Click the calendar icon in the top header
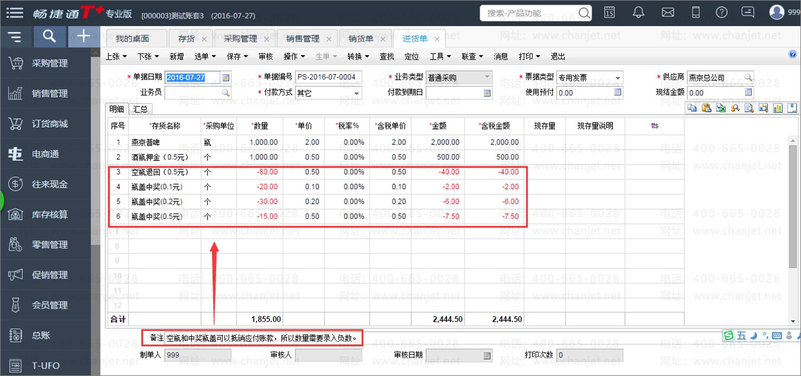The width and height of the screenshot is (801, 376). tap(610, 12)
